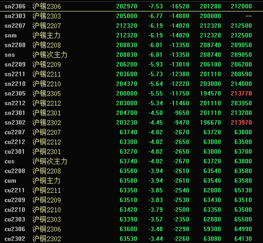Open the snm 沪锡主力 row
The image size is (263, 243).
(x=131, y=35)
